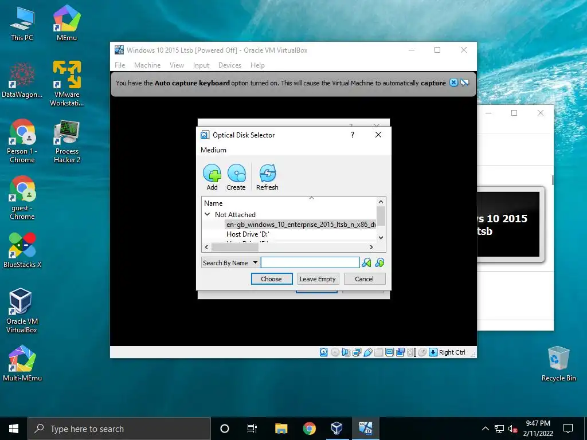Image resolution: width=587 pixels, height=440 pixels.
Task: Open MEmu desktop shortcut
Action: [66, 23]
